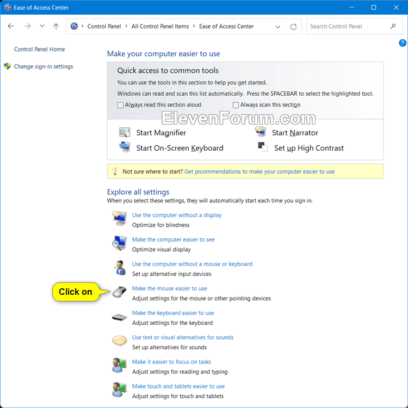Enable Always scan this section
The image size is (408, 408).
236,105
